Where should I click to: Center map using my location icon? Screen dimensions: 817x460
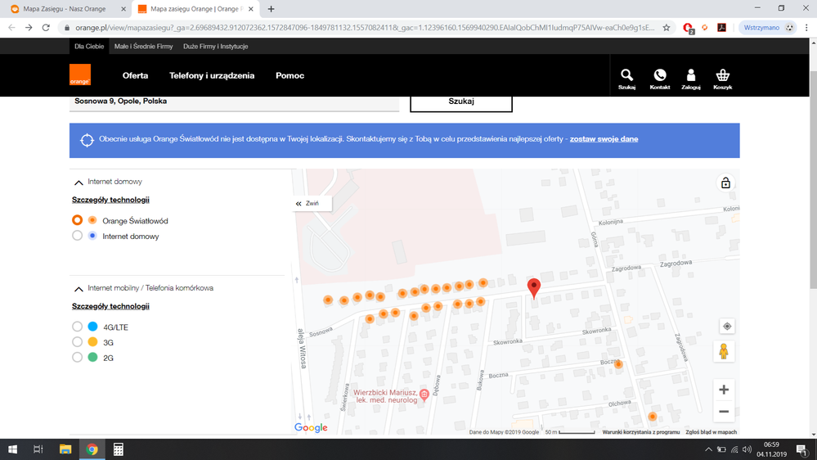click(726, 326)
